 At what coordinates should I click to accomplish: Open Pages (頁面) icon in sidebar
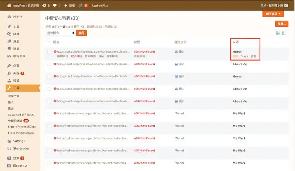point(9,41)
